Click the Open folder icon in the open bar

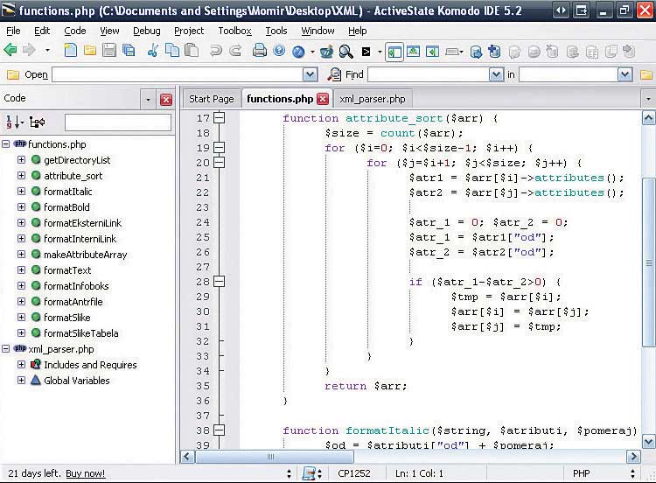click(x=13, y=75)
